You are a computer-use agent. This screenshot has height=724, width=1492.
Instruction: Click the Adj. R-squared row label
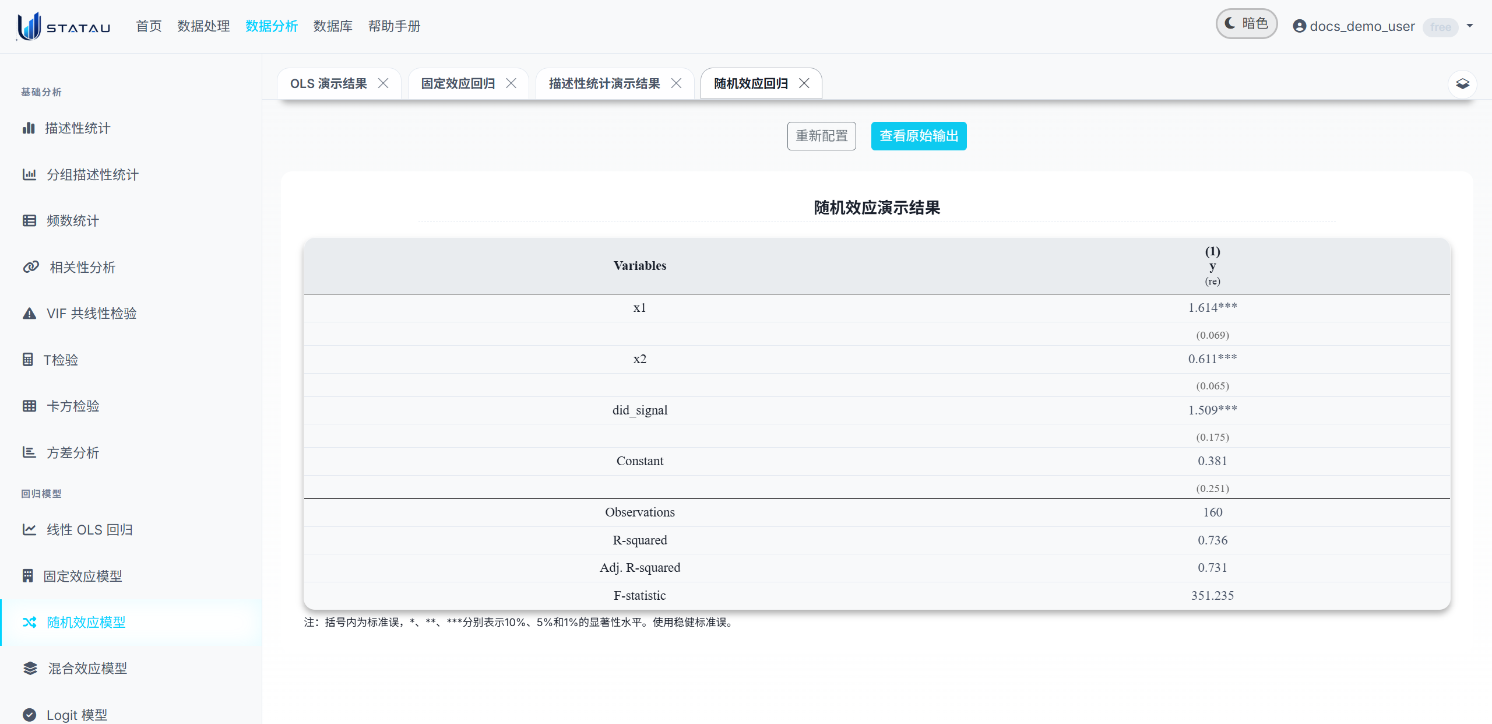[639, 567]
